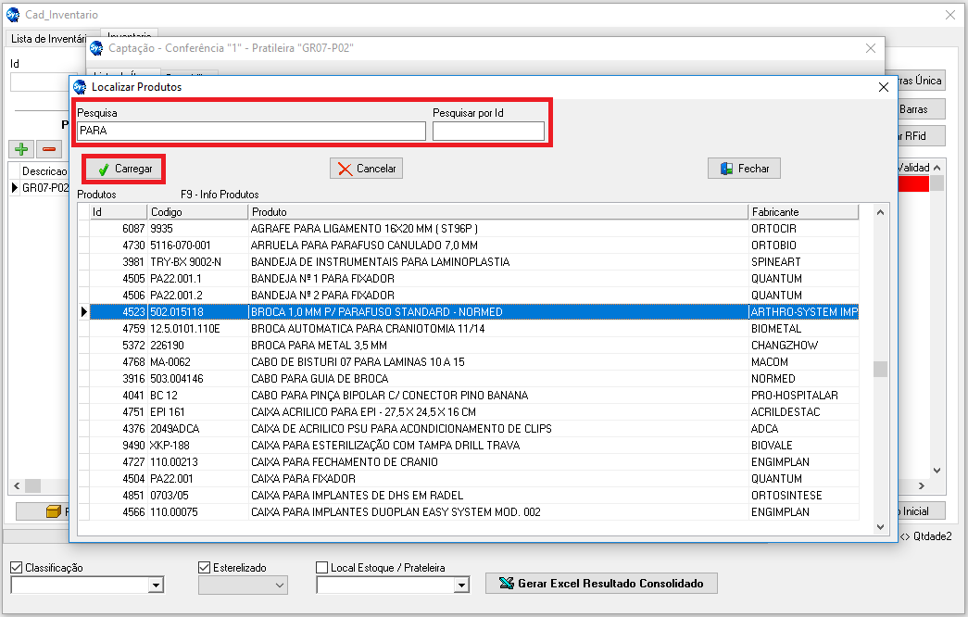Click the Localizar Produtos dialog title icon
This screenshot has width=968, height=617.
(80, 87)
